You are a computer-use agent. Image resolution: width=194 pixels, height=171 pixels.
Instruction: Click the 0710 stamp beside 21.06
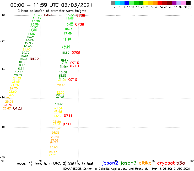pyautogui.click(x=73, y=80)
